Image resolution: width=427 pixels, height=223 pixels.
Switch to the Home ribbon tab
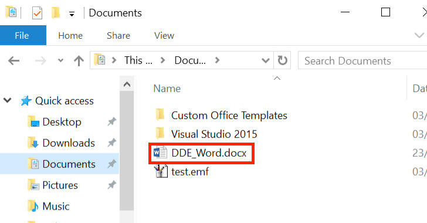(x=70, y=35)
